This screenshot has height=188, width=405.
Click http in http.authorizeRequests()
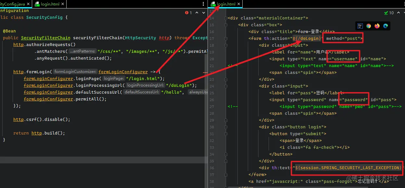19,45
